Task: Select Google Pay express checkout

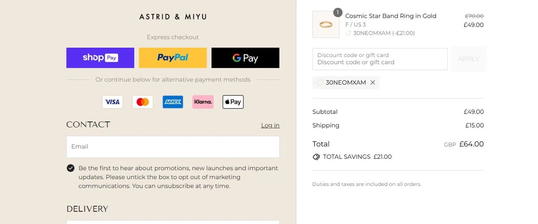Action: pyautogui.click(x=245, y=58)
